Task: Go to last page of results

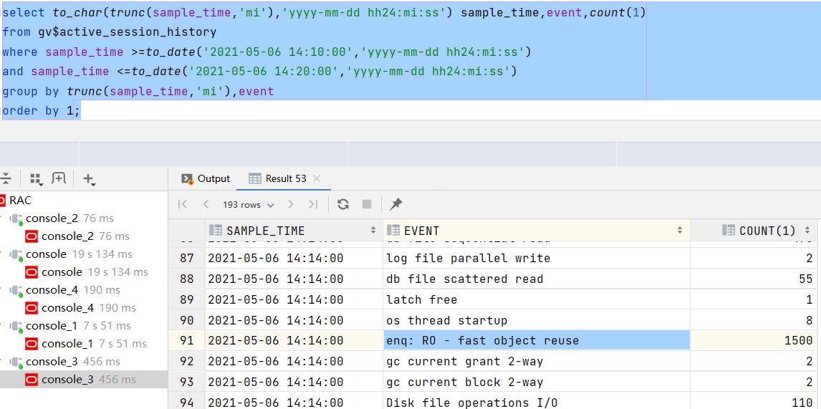Action: (x=313, y=205)
